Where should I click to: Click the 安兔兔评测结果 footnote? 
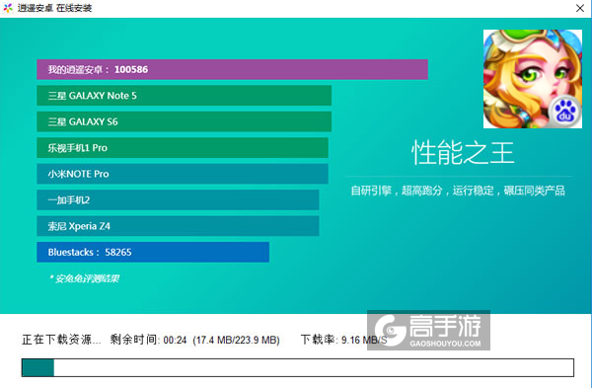pyautogui.click(x=84, y=278)
